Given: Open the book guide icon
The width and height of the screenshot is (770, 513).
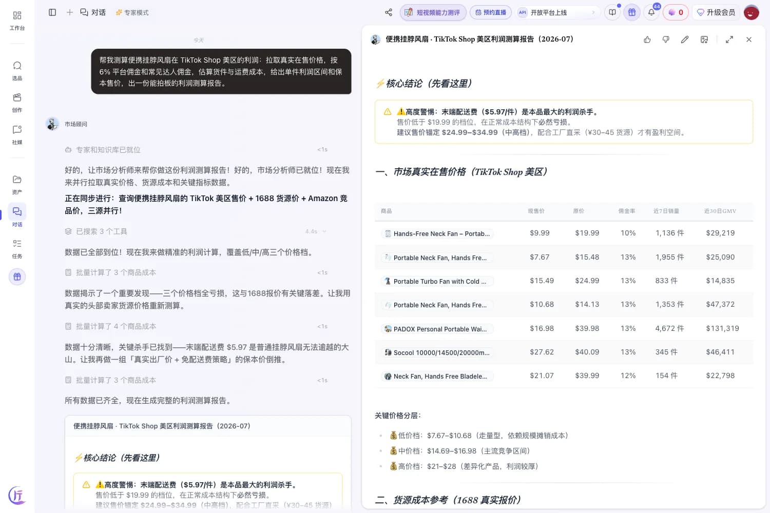Looking at the screenshot, I should (612, 12).
